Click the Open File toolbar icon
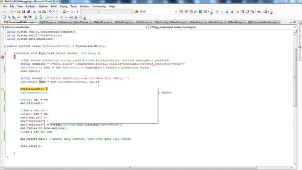Screen dimensions: 302x170 click(x=19, y=12)
